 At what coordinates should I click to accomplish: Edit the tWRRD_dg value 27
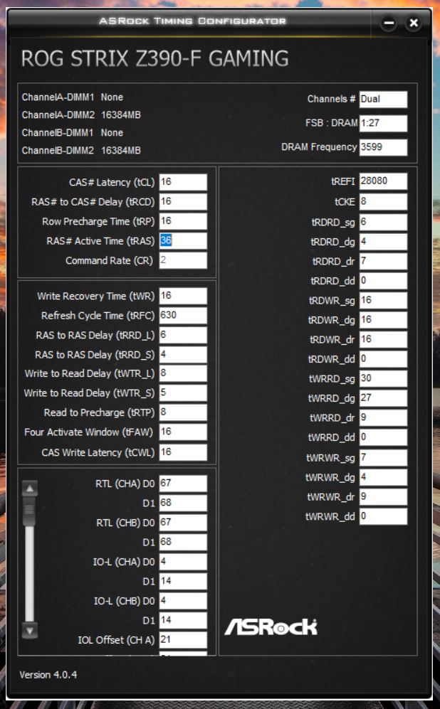(x=384, y=398)
